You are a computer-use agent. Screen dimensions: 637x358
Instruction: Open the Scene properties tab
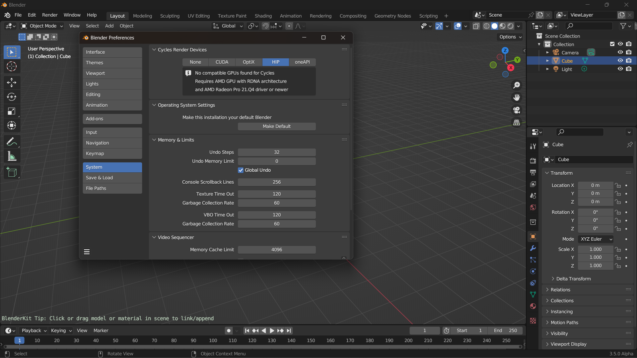(533, 196)
